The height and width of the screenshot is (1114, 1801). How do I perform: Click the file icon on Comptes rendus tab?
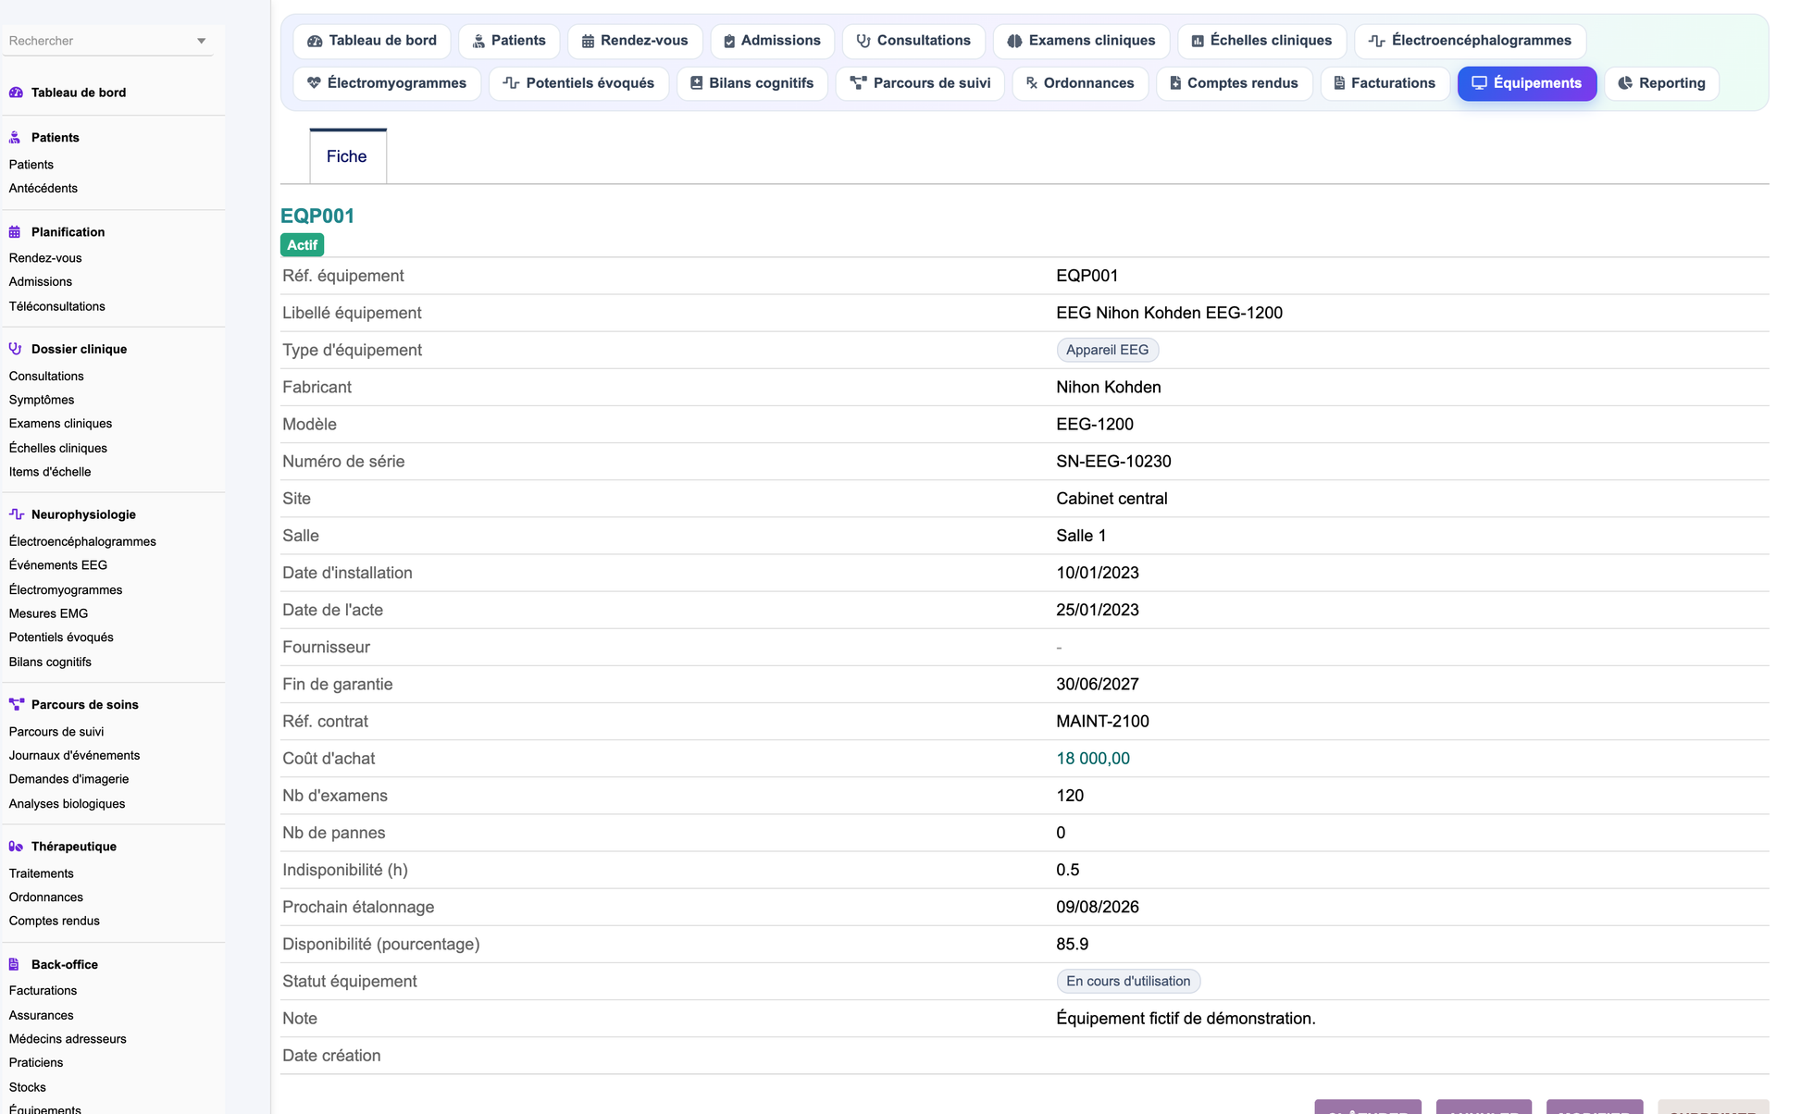(1175, 83)
